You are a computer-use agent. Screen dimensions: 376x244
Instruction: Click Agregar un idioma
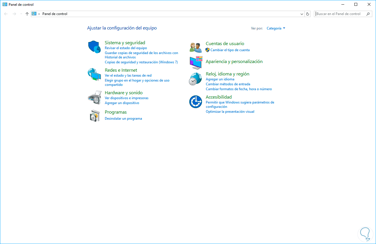tap(220, 79)
